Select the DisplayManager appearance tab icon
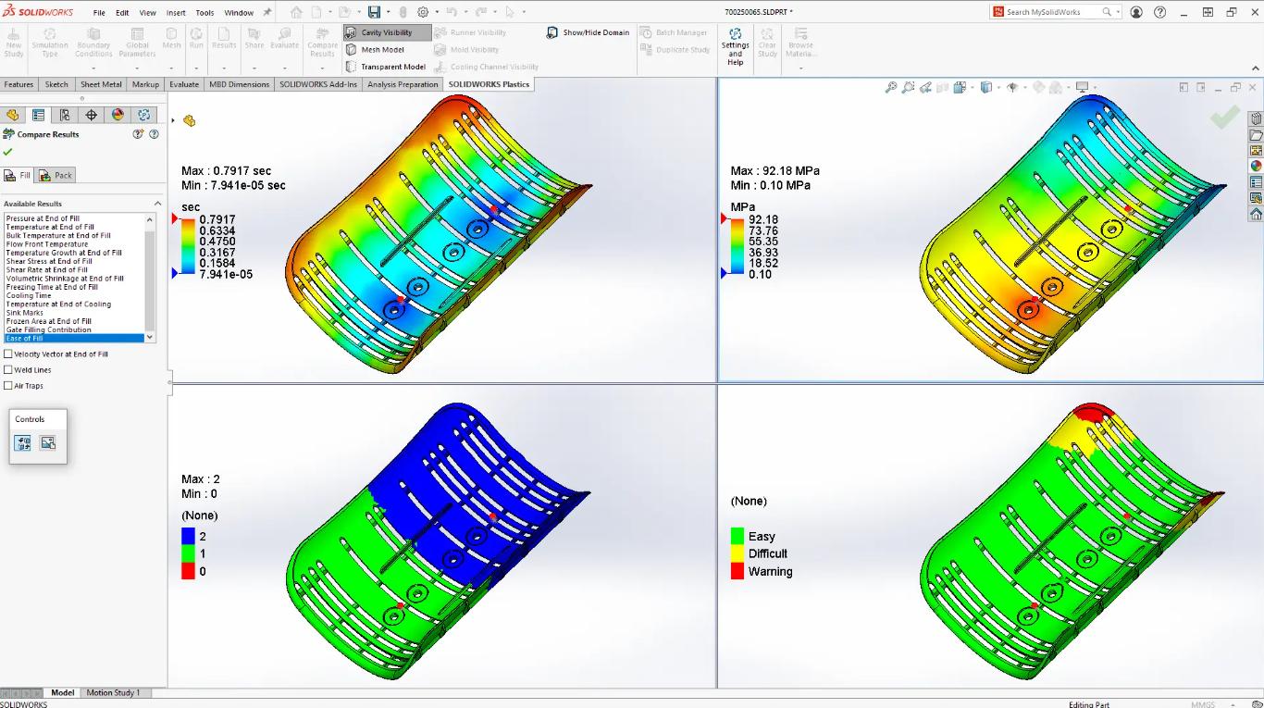The height and width of the screenshot is (708, 1264). click(118, 115)
